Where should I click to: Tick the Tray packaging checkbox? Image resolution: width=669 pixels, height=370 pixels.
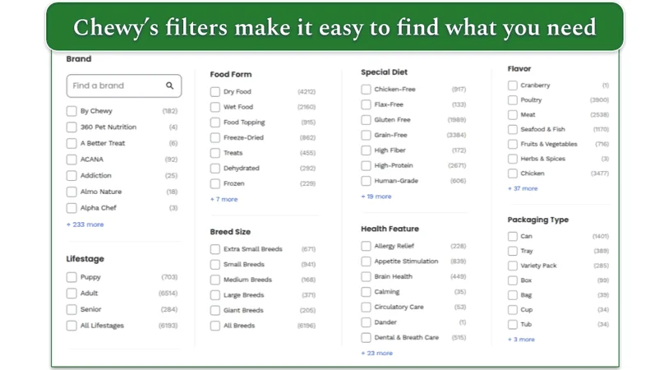point(512,252)
